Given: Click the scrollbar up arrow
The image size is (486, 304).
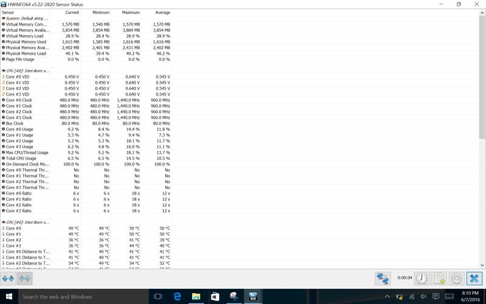Looking at the screenshot, I should pyautogui.click(x=482, y=13).
